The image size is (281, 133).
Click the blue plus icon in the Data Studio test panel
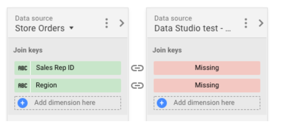click(x=162, y=103)
